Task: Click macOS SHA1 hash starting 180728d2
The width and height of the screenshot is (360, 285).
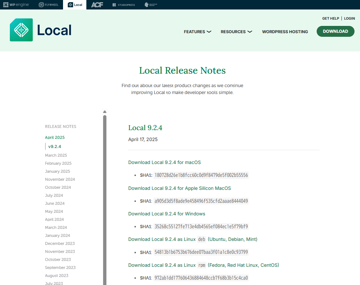Action: [201, 175]
